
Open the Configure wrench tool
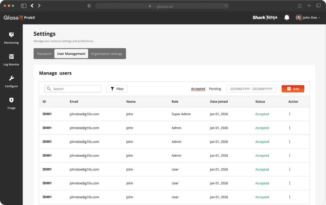(x=11, y=81)
